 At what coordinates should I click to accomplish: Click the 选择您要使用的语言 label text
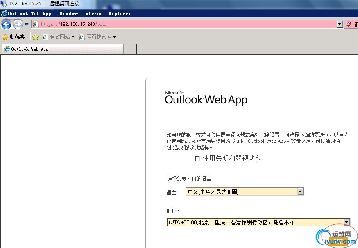click(x=190, y=179)
